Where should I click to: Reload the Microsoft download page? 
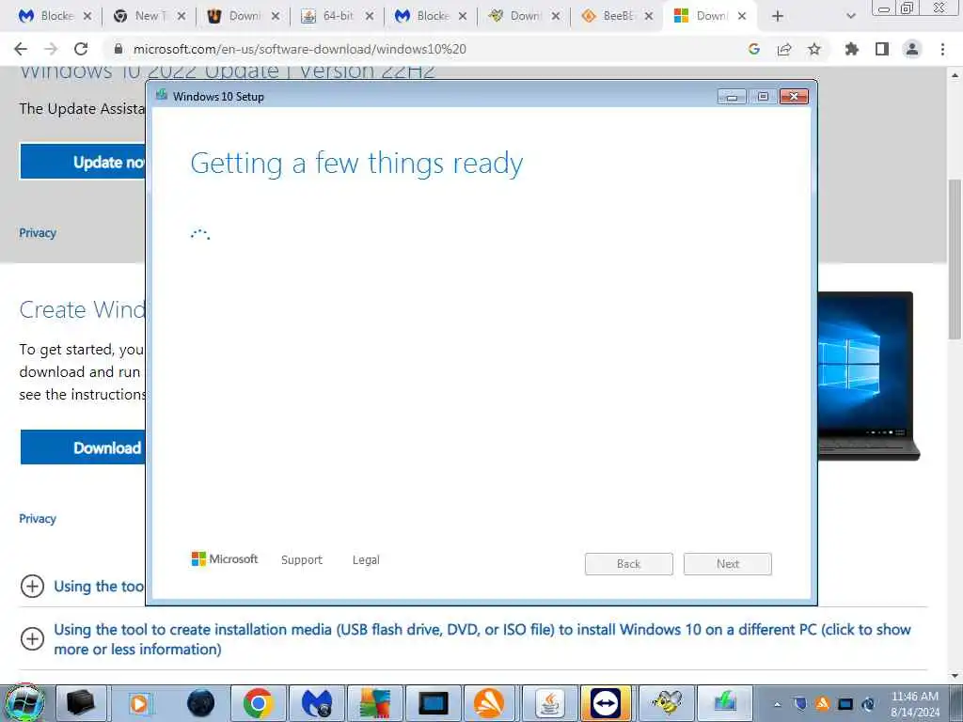[x=81, y=49]
